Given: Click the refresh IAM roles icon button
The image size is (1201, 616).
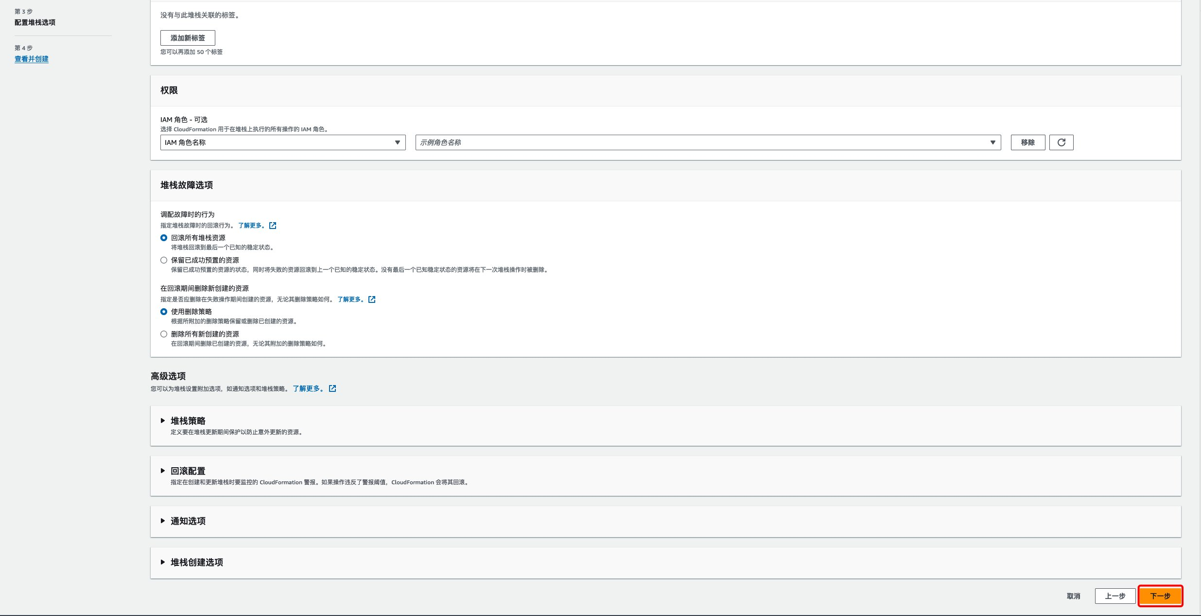Looking at the screenshot, I should [1061, 142].
